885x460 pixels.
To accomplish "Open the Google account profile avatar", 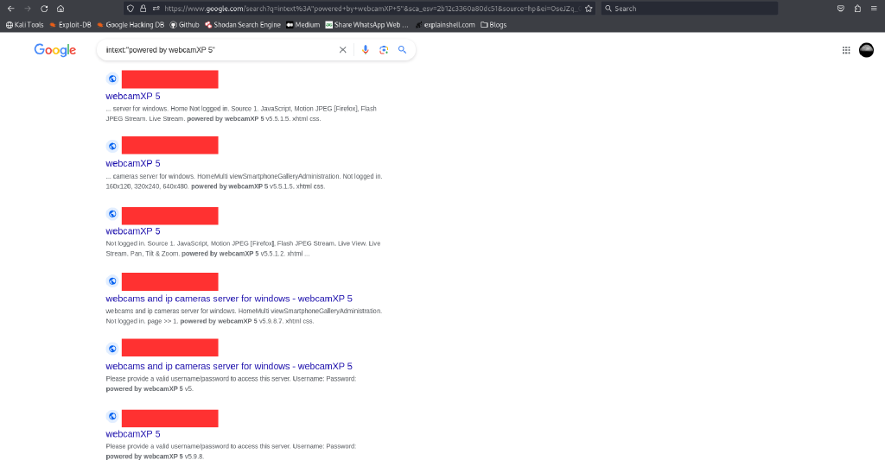I will point(866,50).
